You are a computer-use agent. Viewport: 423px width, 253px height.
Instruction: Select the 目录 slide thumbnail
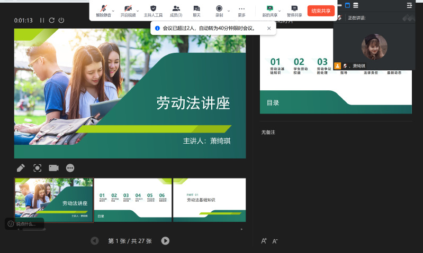[132, 200]
